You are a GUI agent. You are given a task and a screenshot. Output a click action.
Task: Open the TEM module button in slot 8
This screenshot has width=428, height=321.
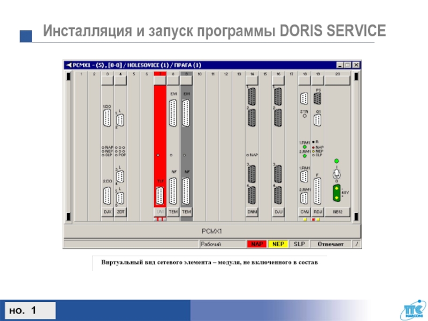click(173, 212)
